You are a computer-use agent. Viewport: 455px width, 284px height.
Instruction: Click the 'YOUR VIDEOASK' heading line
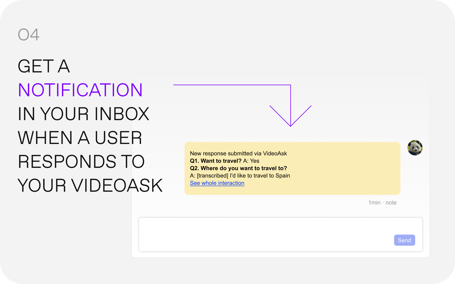[90, 185]
